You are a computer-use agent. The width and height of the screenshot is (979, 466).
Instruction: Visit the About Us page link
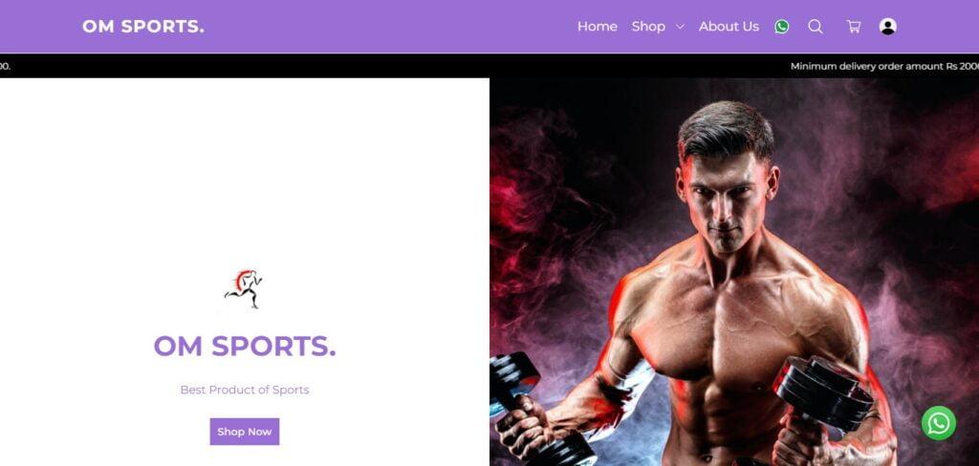[729, 26]
